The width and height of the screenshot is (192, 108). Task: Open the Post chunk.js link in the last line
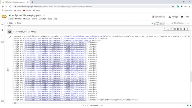click(55, 100)
